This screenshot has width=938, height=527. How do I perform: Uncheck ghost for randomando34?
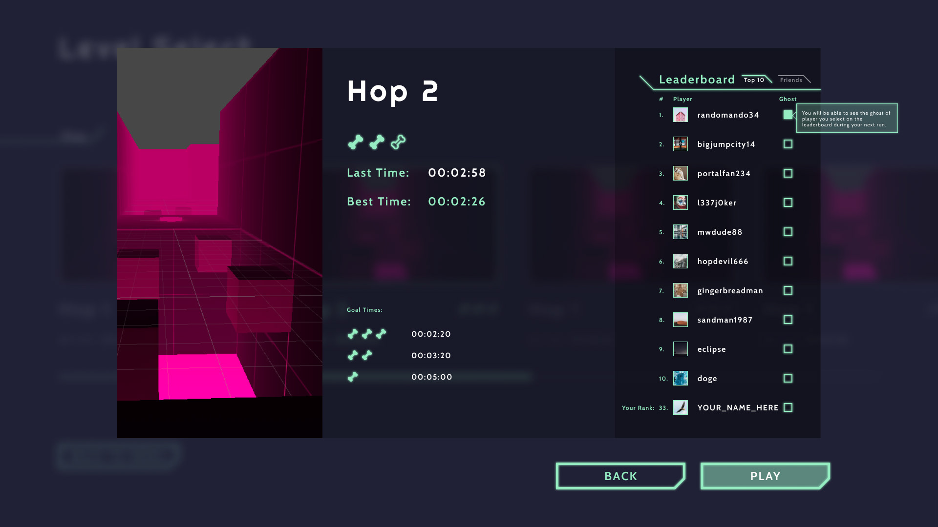click(788, 115)
